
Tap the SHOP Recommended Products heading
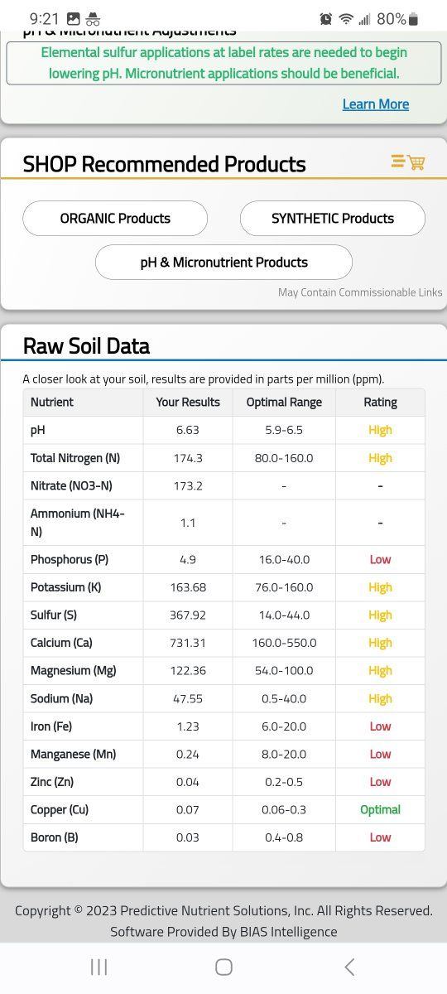(165, 164)
